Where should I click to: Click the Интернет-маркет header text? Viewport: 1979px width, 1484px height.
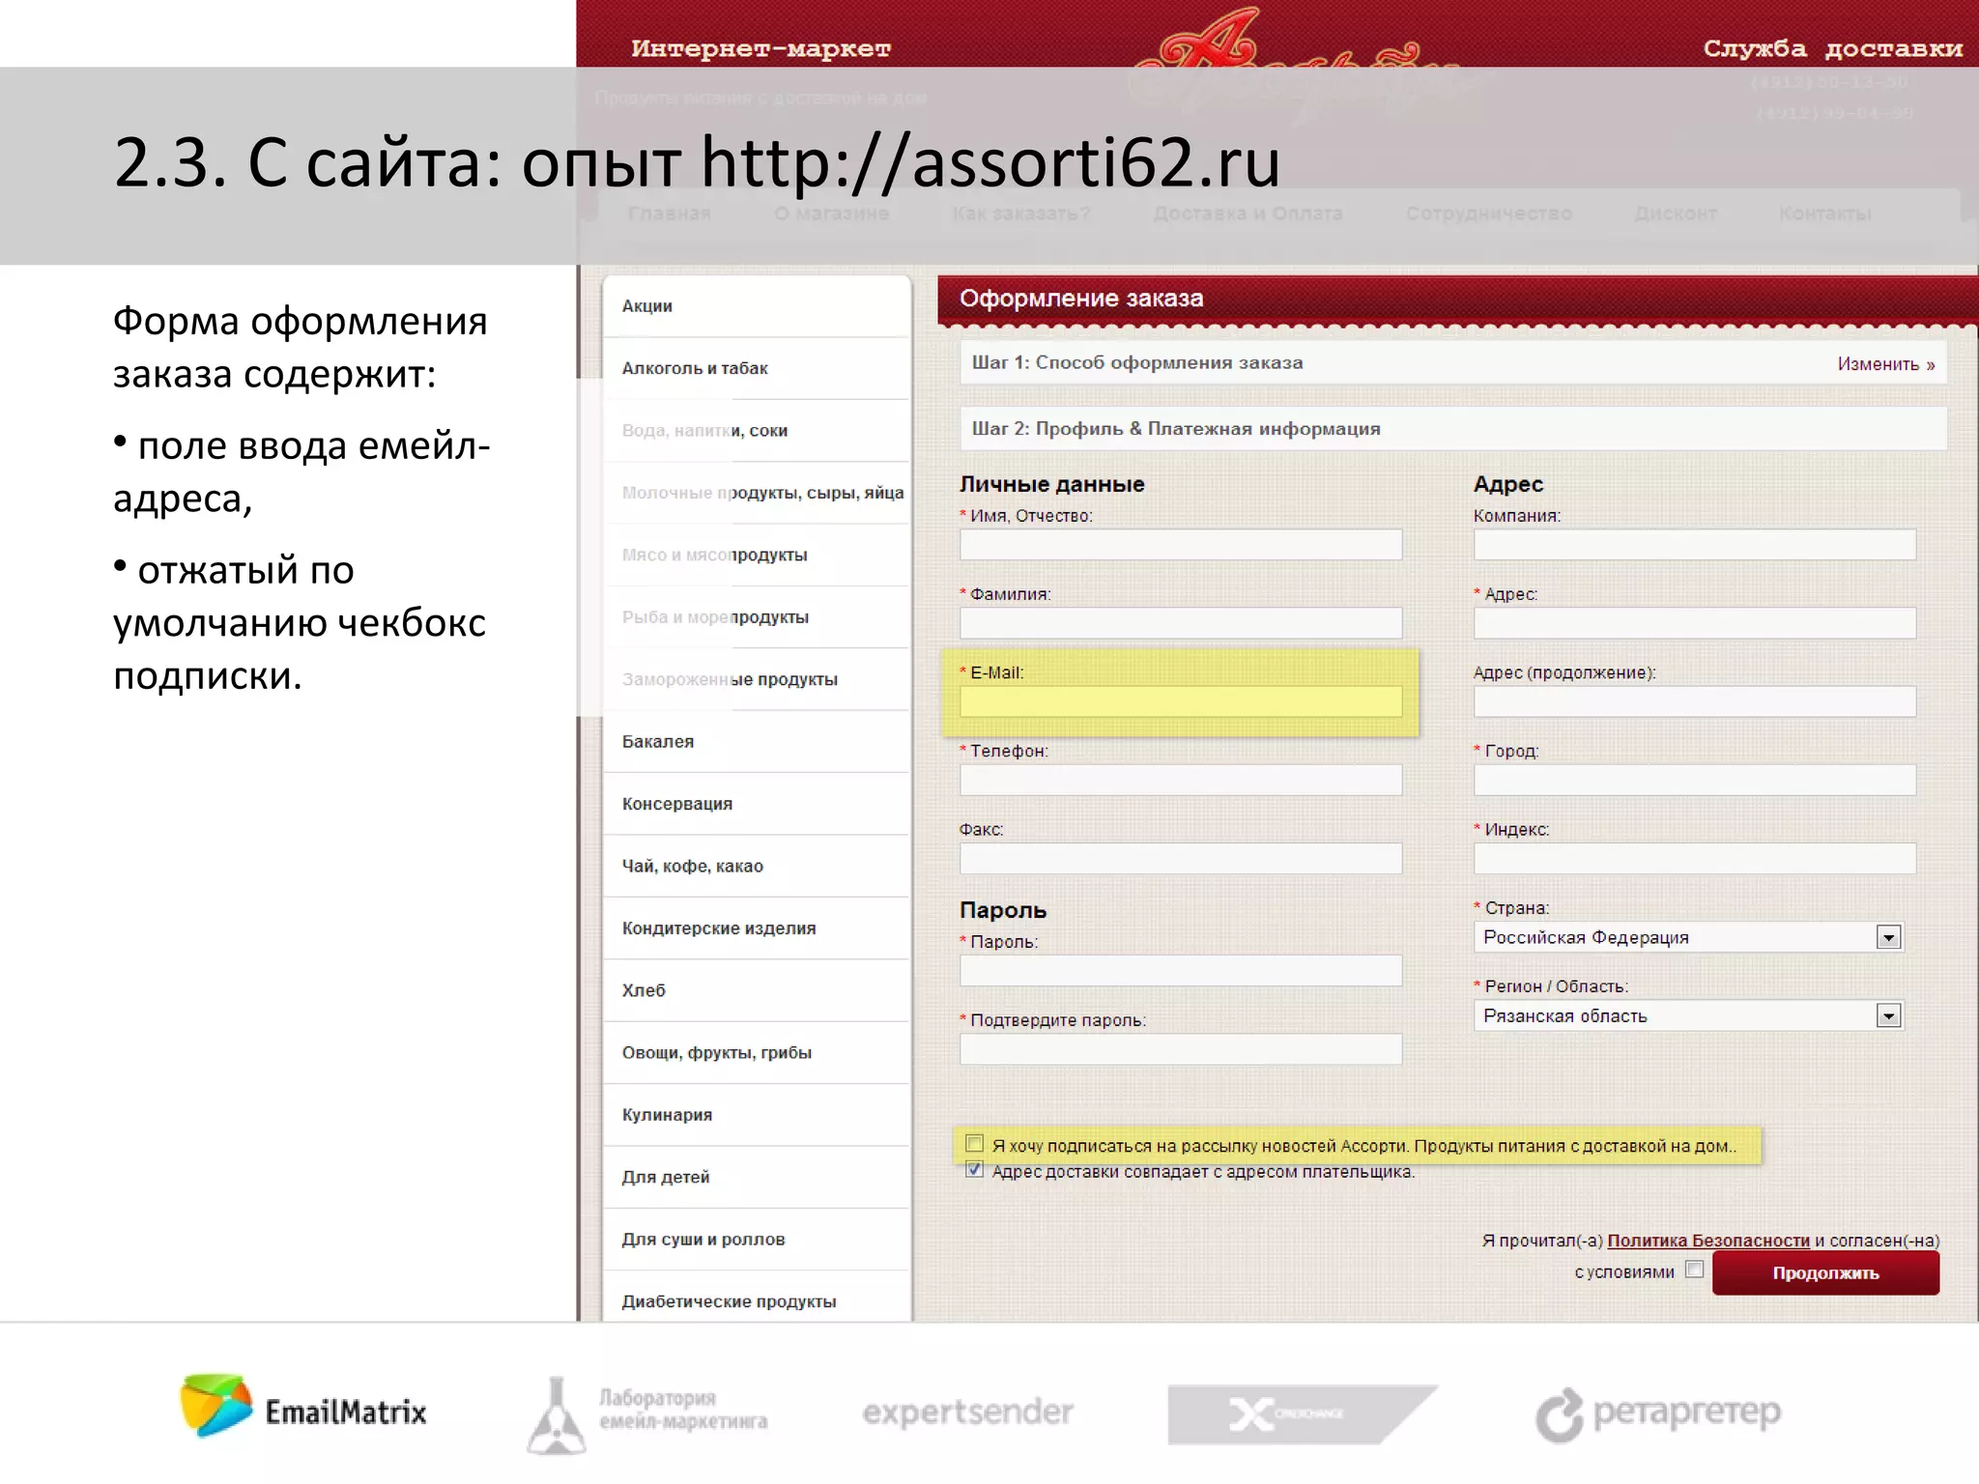tap(760, 48)
